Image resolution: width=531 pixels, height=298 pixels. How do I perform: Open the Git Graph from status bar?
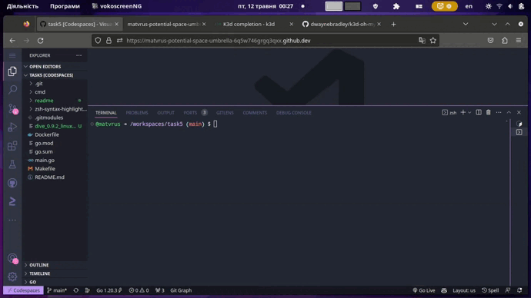pyautogui.click(x=181, y=290)
